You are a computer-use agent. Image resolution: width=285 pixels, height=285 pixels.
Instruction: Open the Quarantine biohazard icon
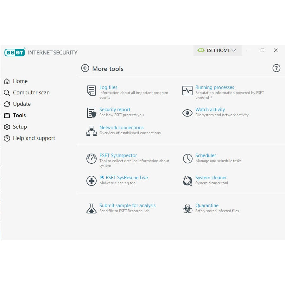187,208
